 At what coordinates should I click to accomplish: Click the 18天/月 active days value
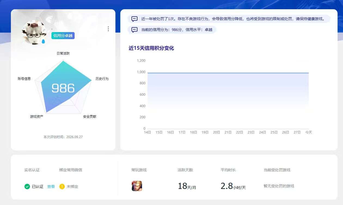pyautogui.click(x=187, y=186)
